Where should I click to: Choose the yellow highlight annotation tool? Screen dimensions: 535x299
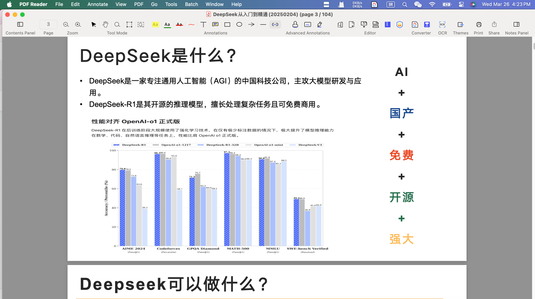click(156, 24)
